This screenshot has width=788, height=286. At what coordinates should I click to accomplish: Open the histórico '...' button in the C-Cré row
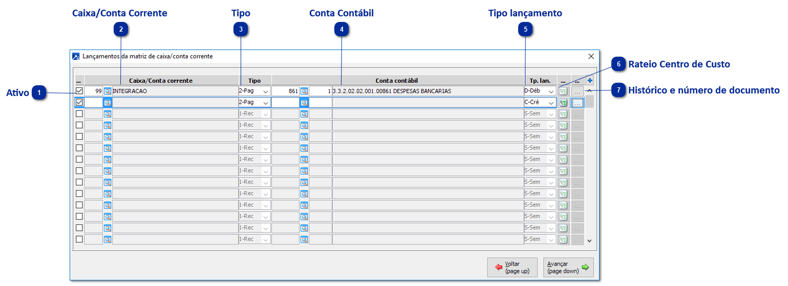click(578, 102)
